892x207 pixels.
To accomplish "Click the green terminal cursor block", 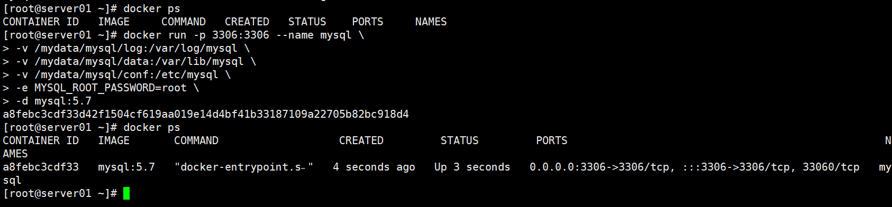I will pyautogui.click(x=126, y=193).
